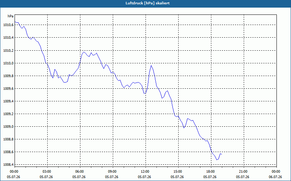
Task: Select the 1010,6 y-axis label
Action: pos(8,25)
